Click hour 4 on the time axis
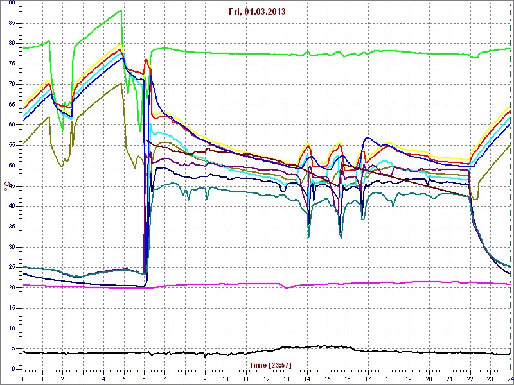 click(x=103, y=379)
